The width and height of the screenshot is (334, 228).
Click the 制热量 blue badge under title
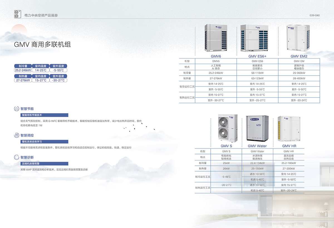click(x=23, y=76)
